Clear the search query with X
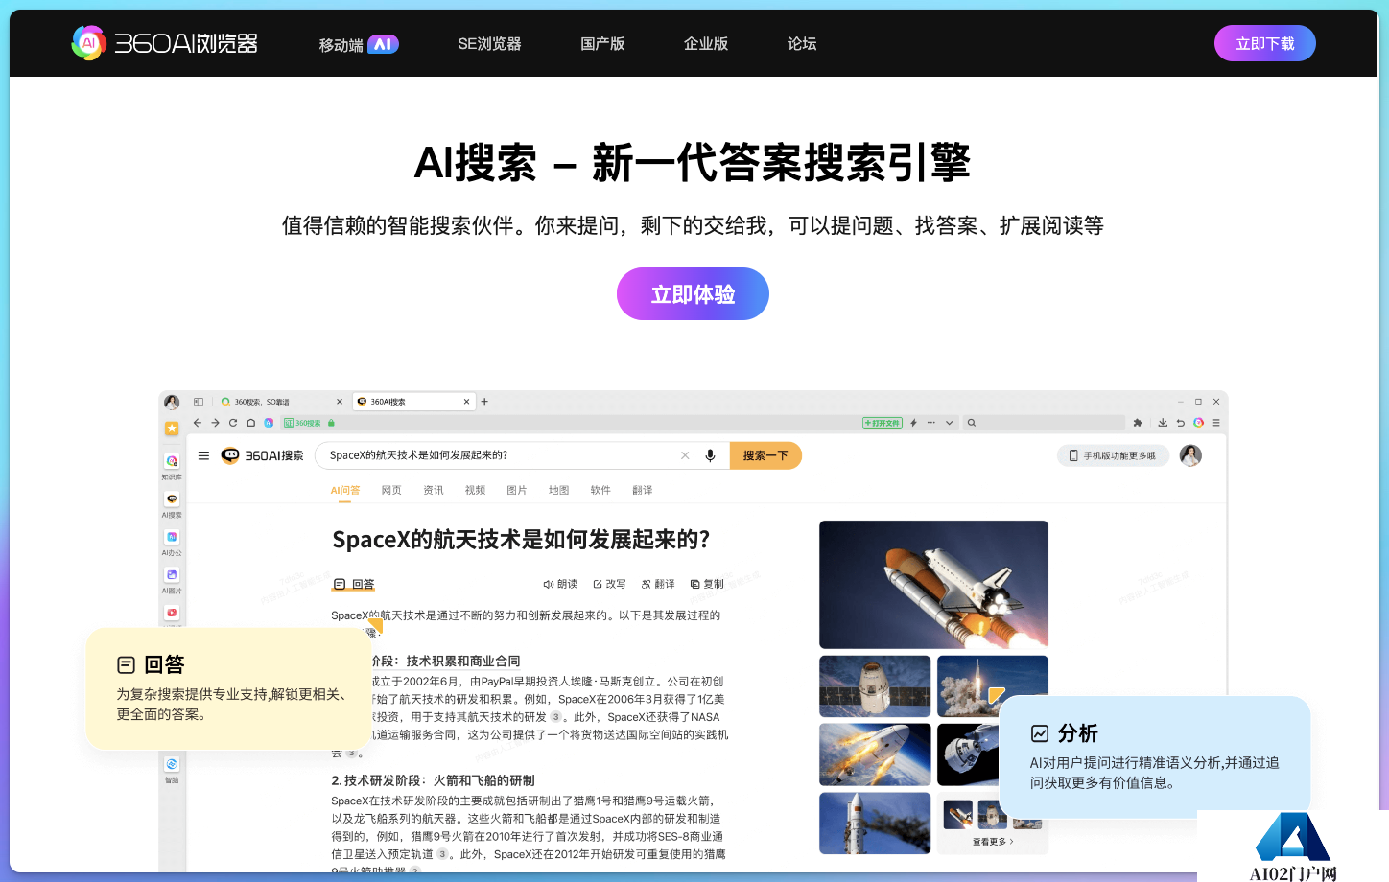1389x882 pixels. point(685,455)
